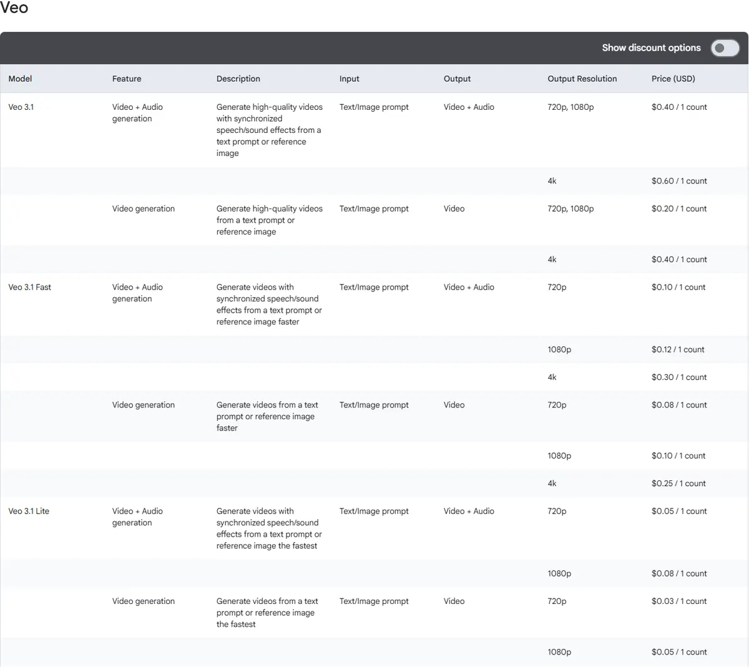
Task: Click Veo 3.1 Fast description ending 'reference image faster' with sound effects
Action: tap(269, 304)
